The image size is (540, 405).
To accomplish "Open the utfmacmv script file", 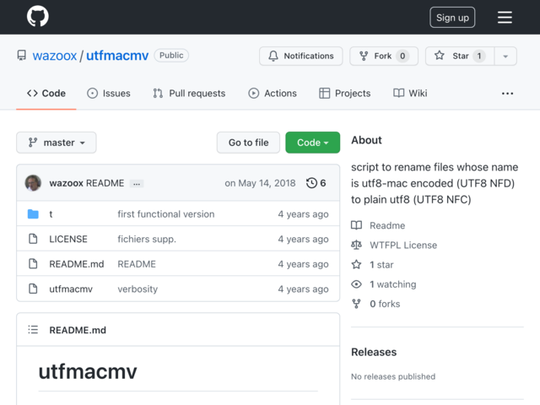I will (71, 289).
